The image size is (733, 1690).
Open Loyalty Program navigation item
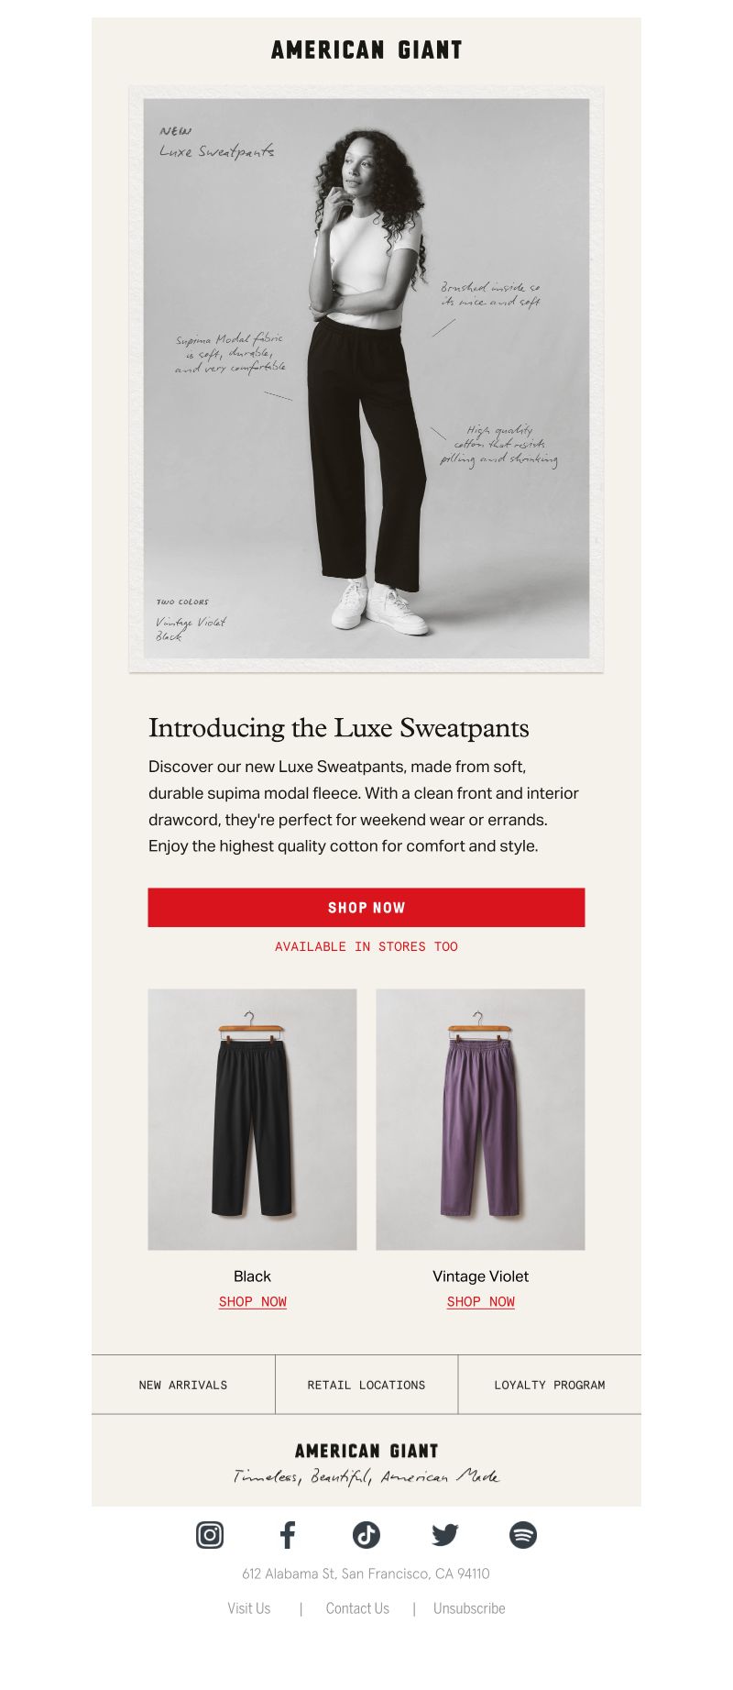point(550,1385)
